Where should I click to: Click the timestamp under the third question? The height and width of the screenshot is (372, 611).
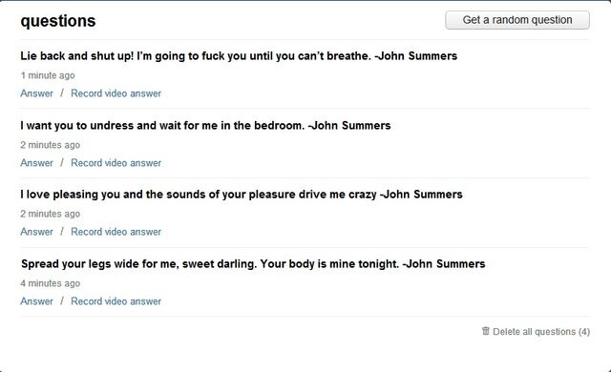[51, 214]
